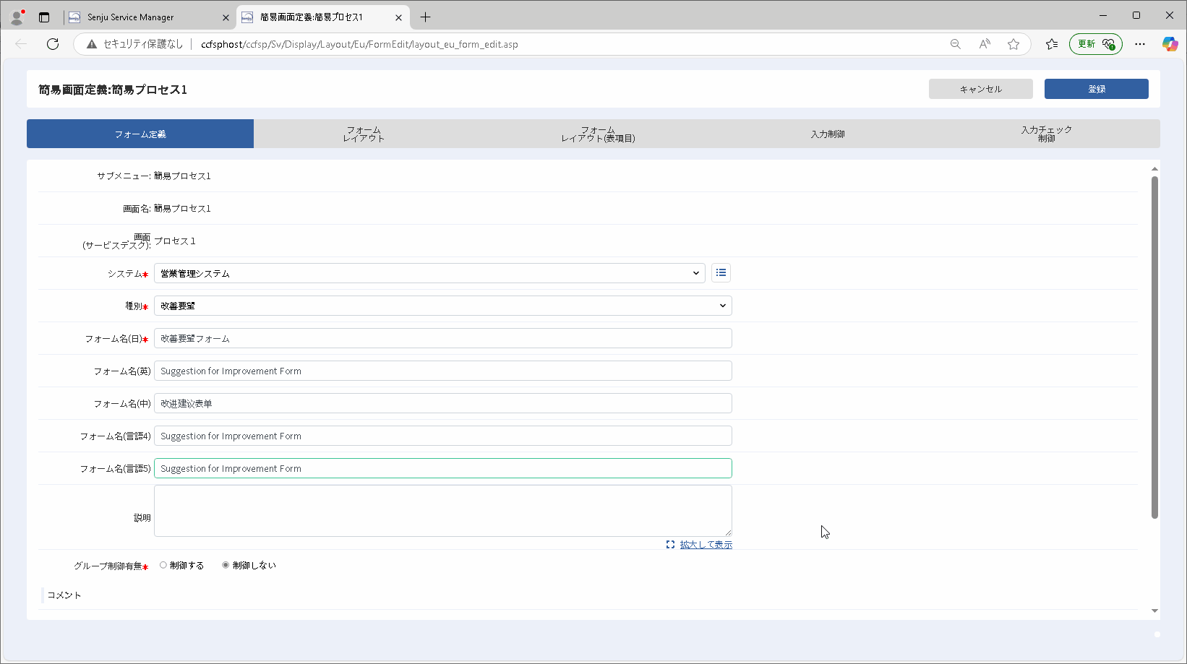The height and width of the screenshot is (664, 1187).
Task: Click the 説明 text area
Action: tap(443, 511)
